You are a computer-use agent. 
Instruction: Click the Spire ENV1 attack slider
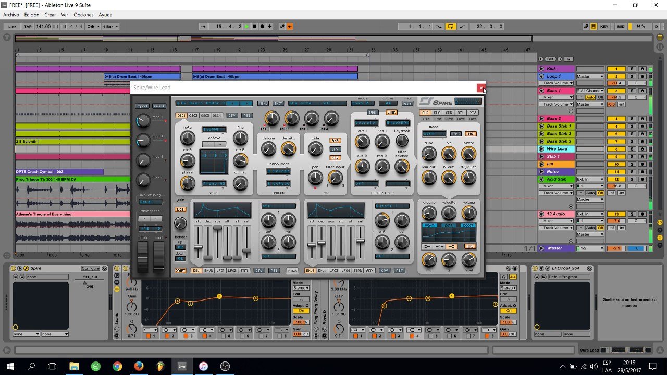click(198, 247)
